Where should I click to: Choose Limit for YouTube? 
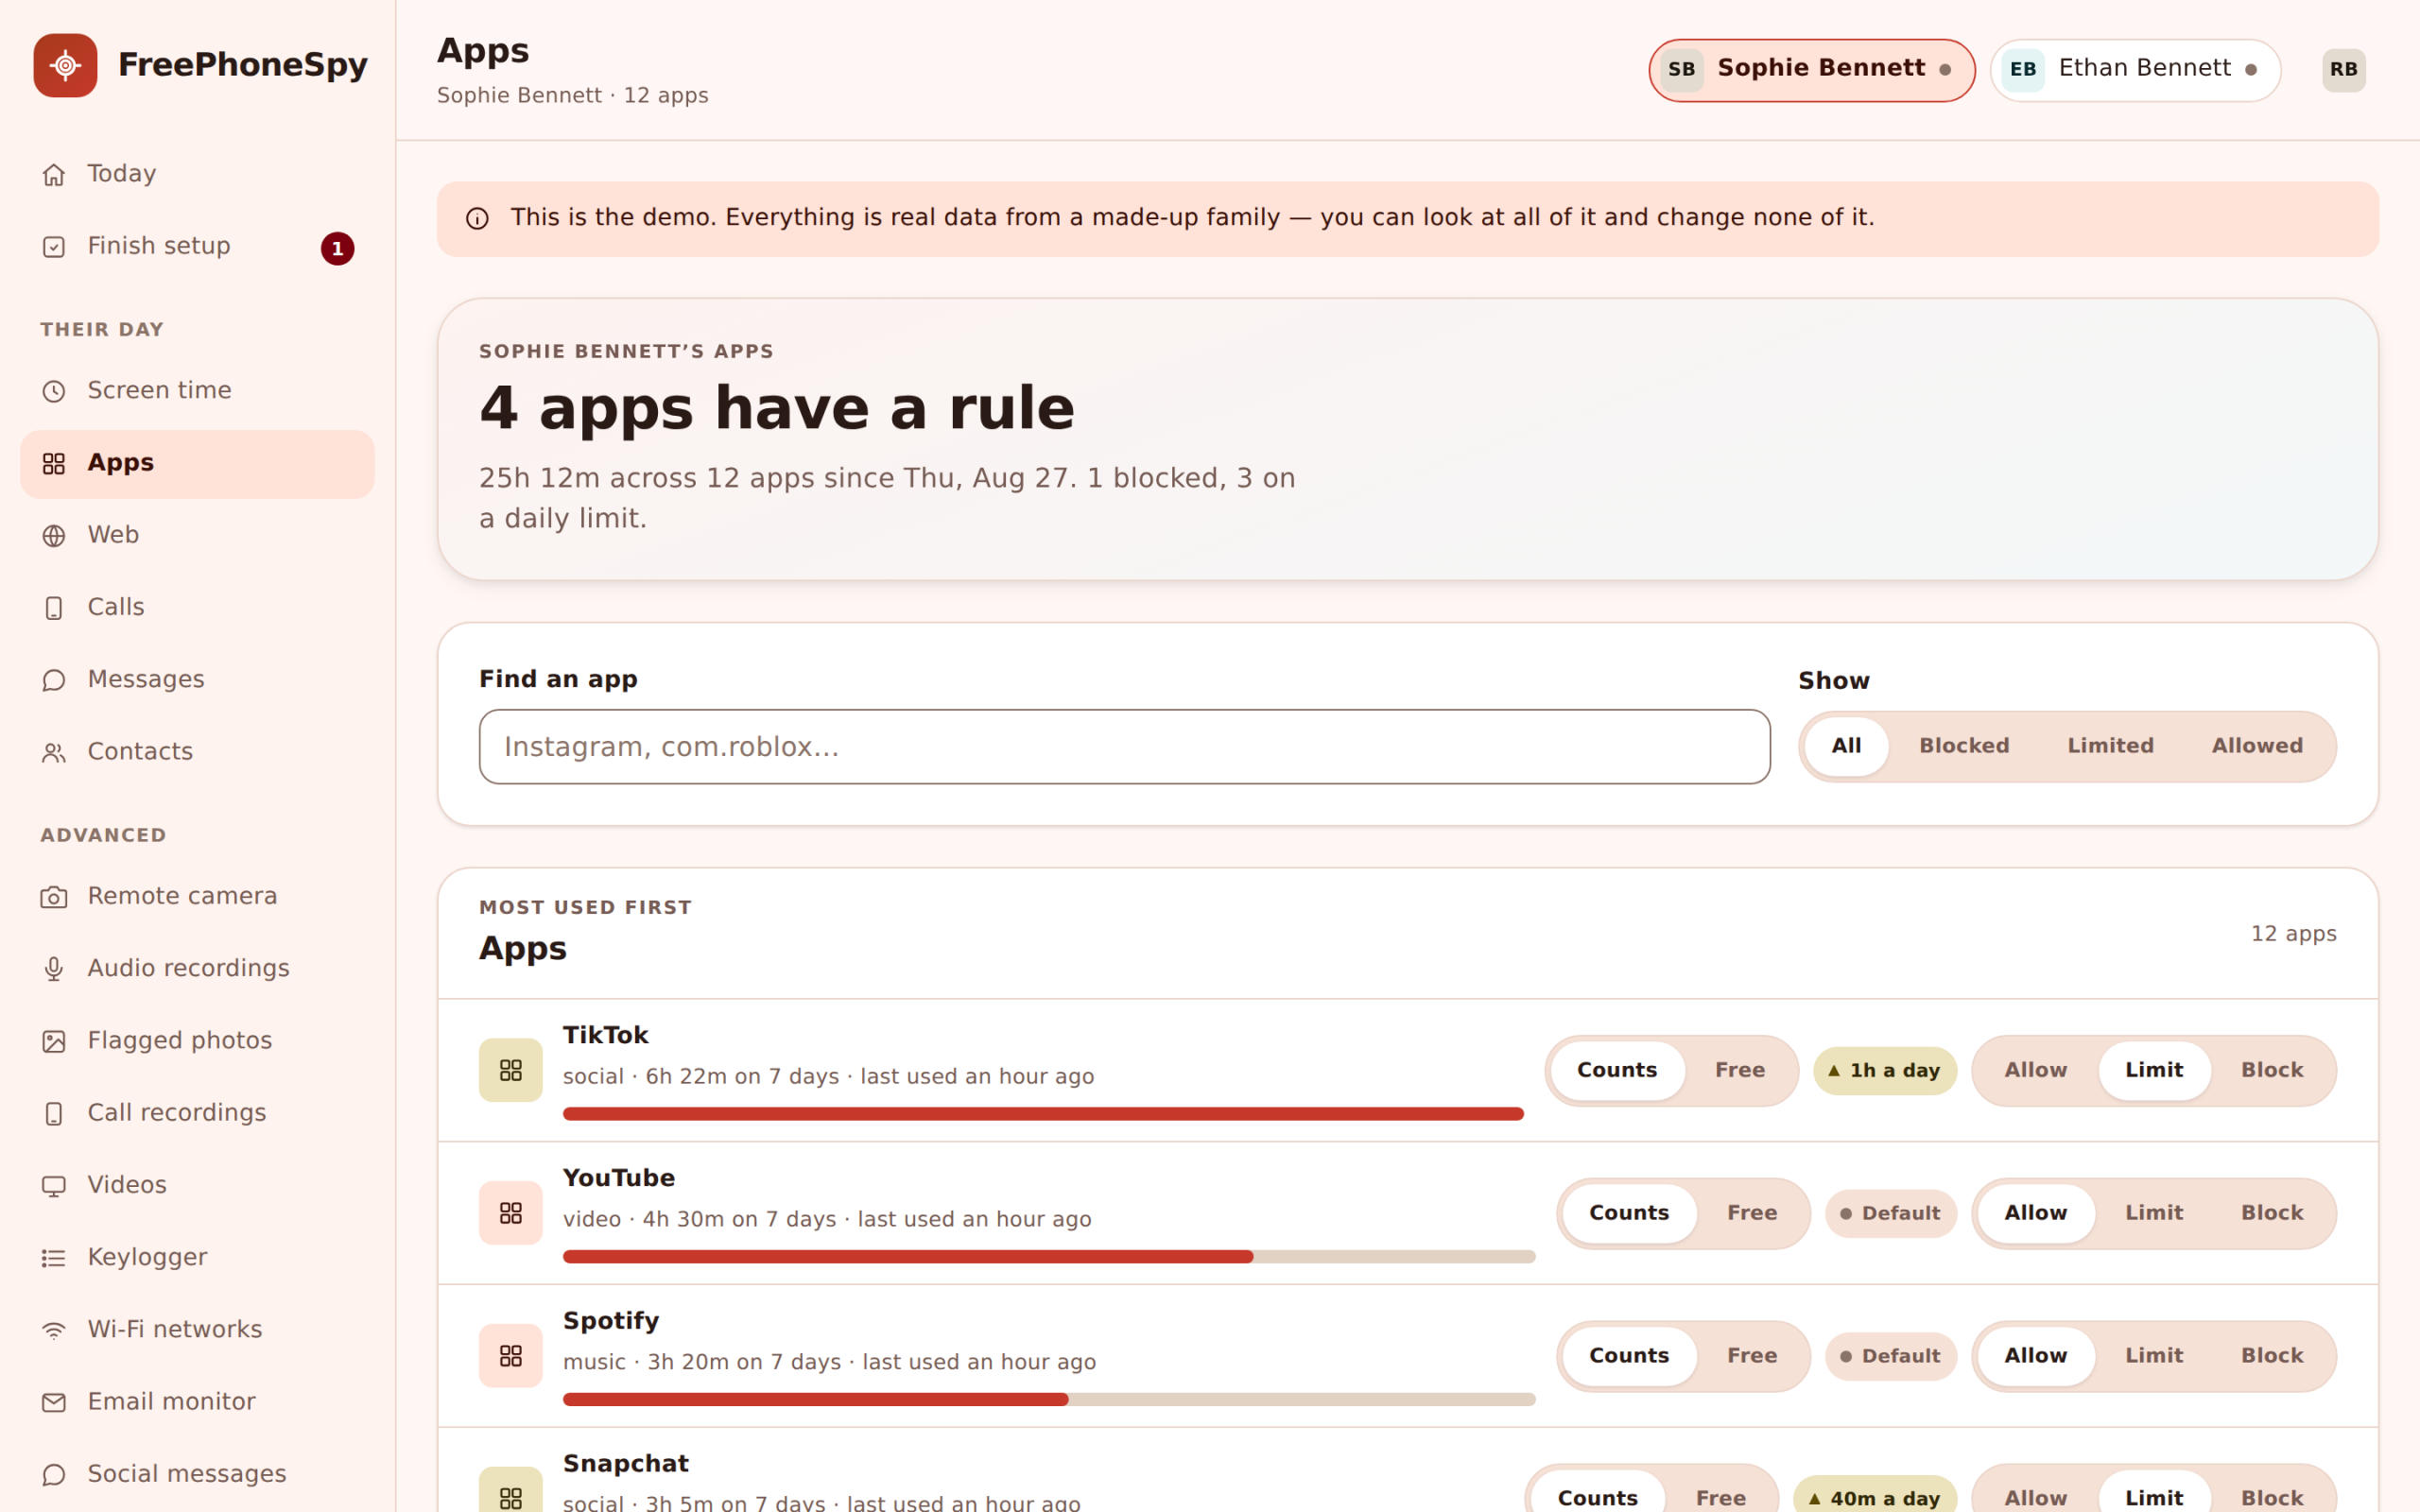tap(2153, 1213)
